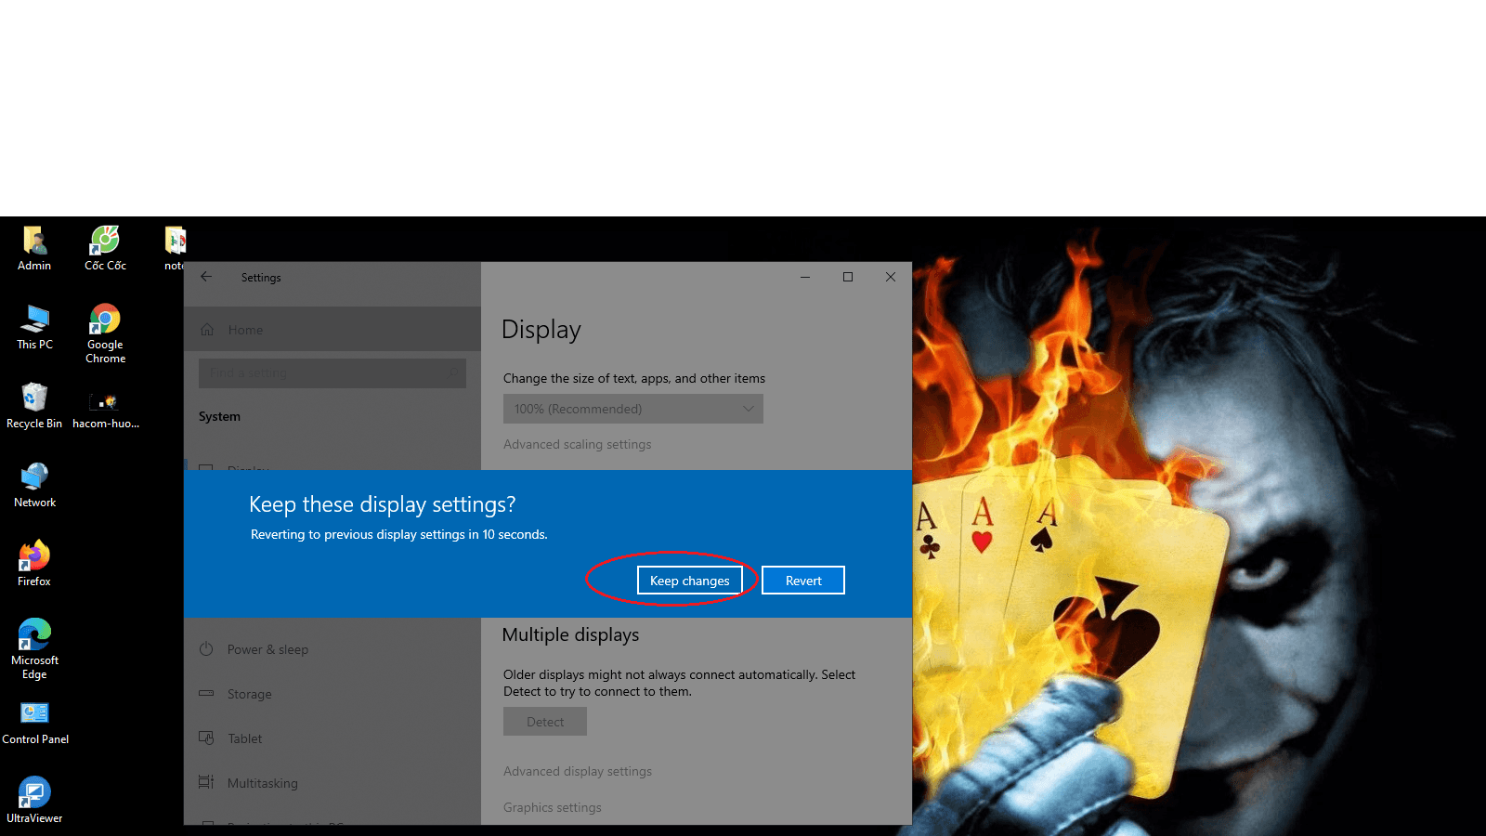The height and width of the screenshot is (836, 1486).
Task: Open the Recycle Bin icon
Action: point(34,400)
